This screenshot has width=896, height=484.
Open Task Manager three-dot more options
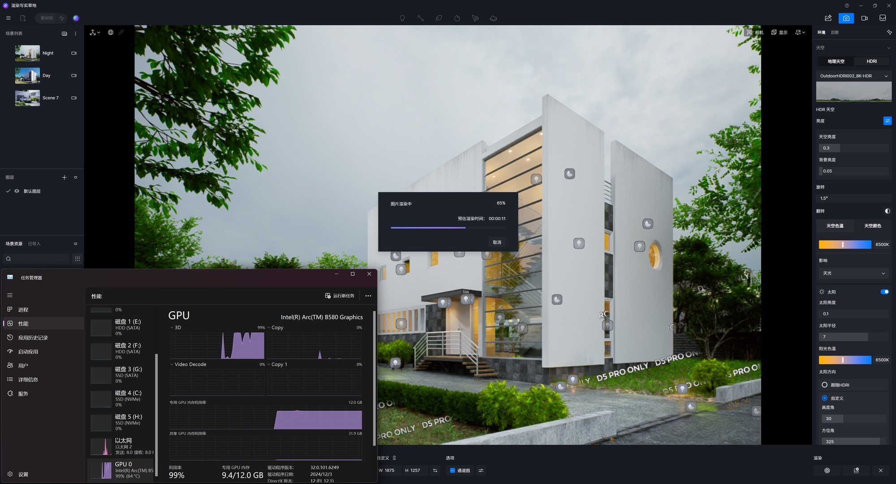[x=368, y=296]
